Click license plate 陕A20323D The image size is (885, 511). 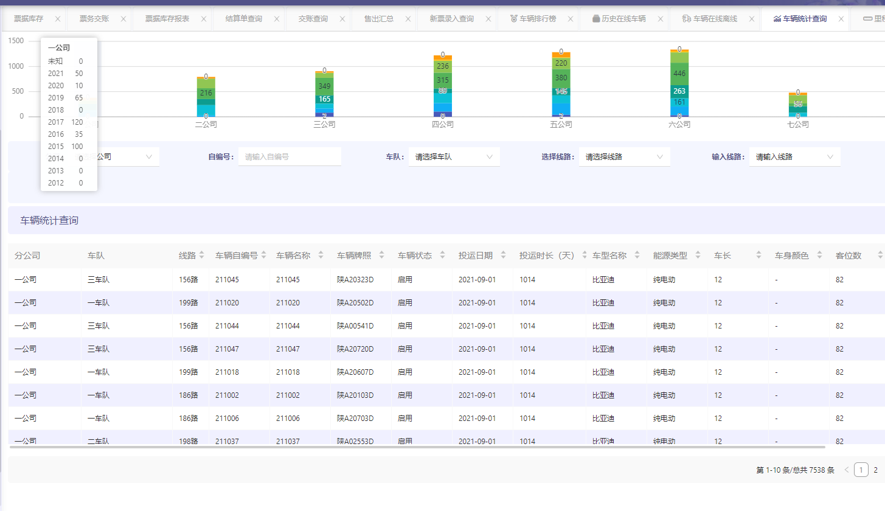tap(355, 280)
